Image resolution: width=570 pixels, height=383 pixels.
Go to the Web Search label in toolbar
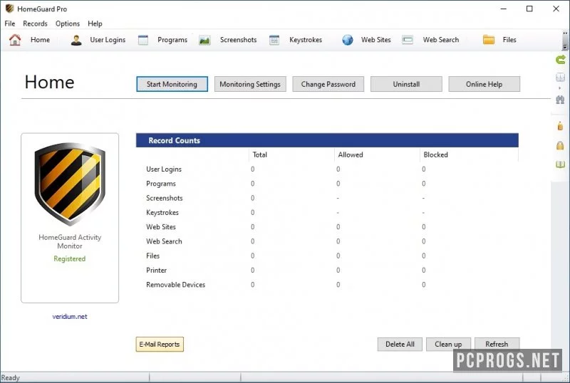(x=441, y=40)
